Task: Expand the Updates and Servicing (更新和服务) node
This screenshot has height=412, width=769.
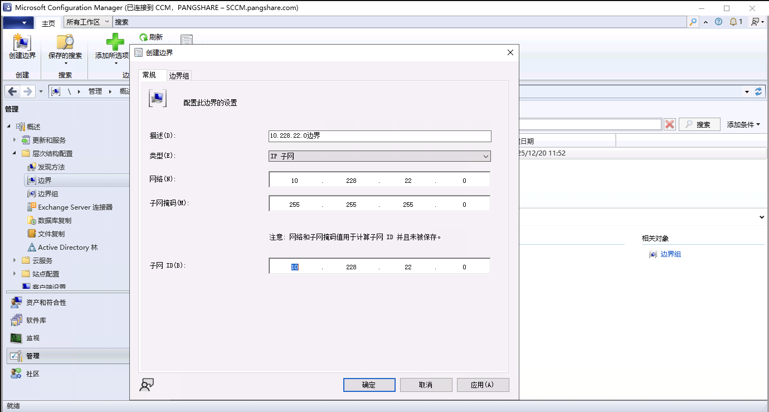Action: [14, 140]
